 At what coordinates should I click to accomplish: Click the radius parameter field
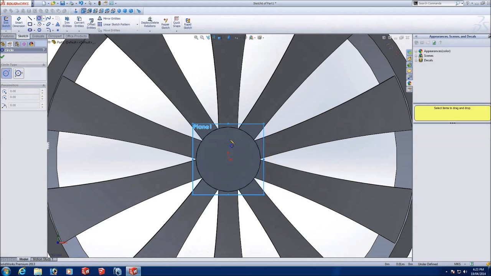pyautogui.click(x=24, y=105)
